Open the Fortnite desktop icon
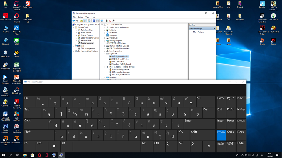The width and height of the screenshot is (282, 158). coord(262,5)
